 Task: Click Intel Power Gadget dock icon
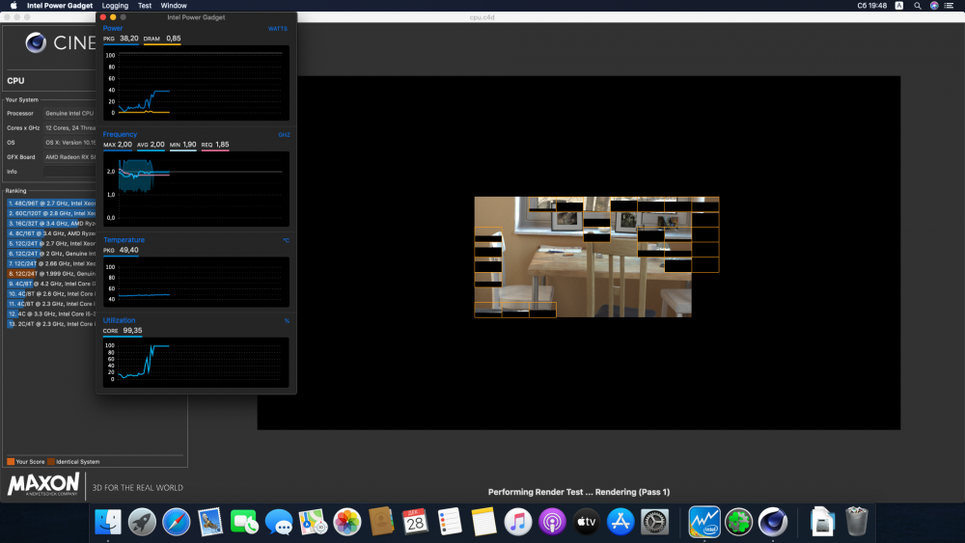pyautogui.click(x=704, y=522)
